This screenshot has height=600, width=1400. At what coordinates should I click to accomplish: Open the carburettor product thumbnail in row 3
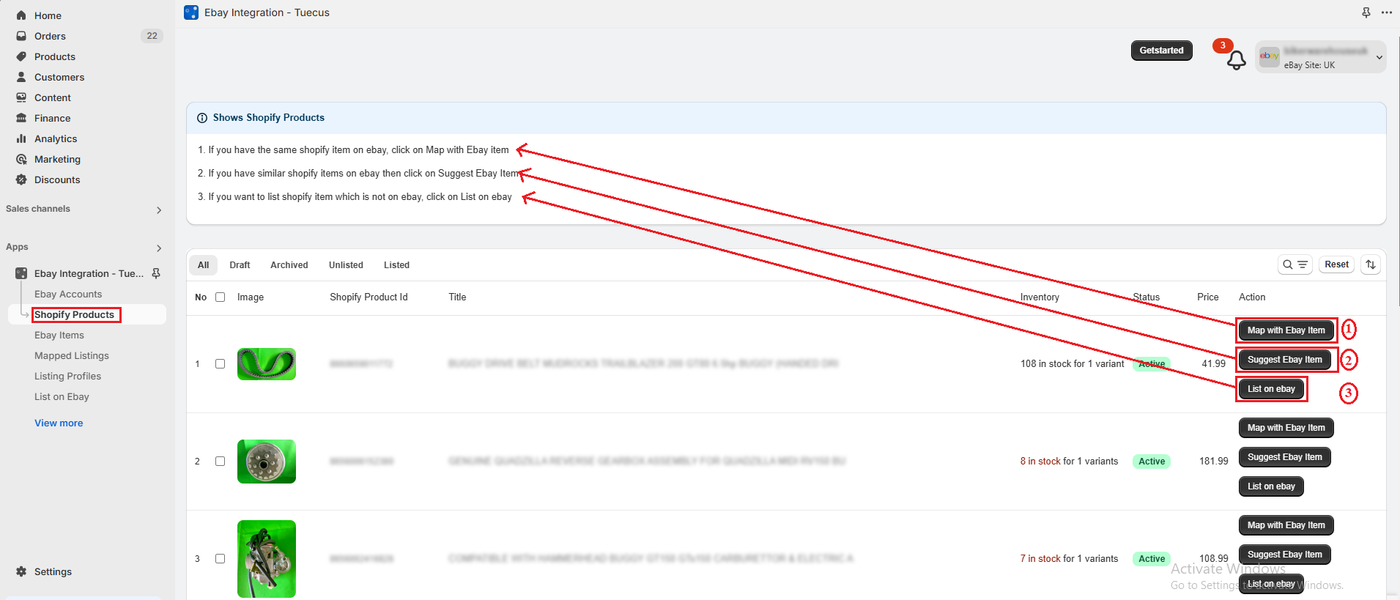267,559
